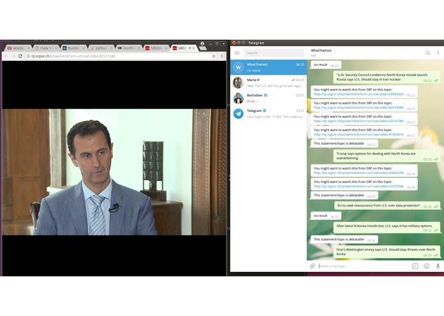Click the 'no result' message at 08:32
The width and height of the screenshot is (444, 316).
[x=326, y=216]
